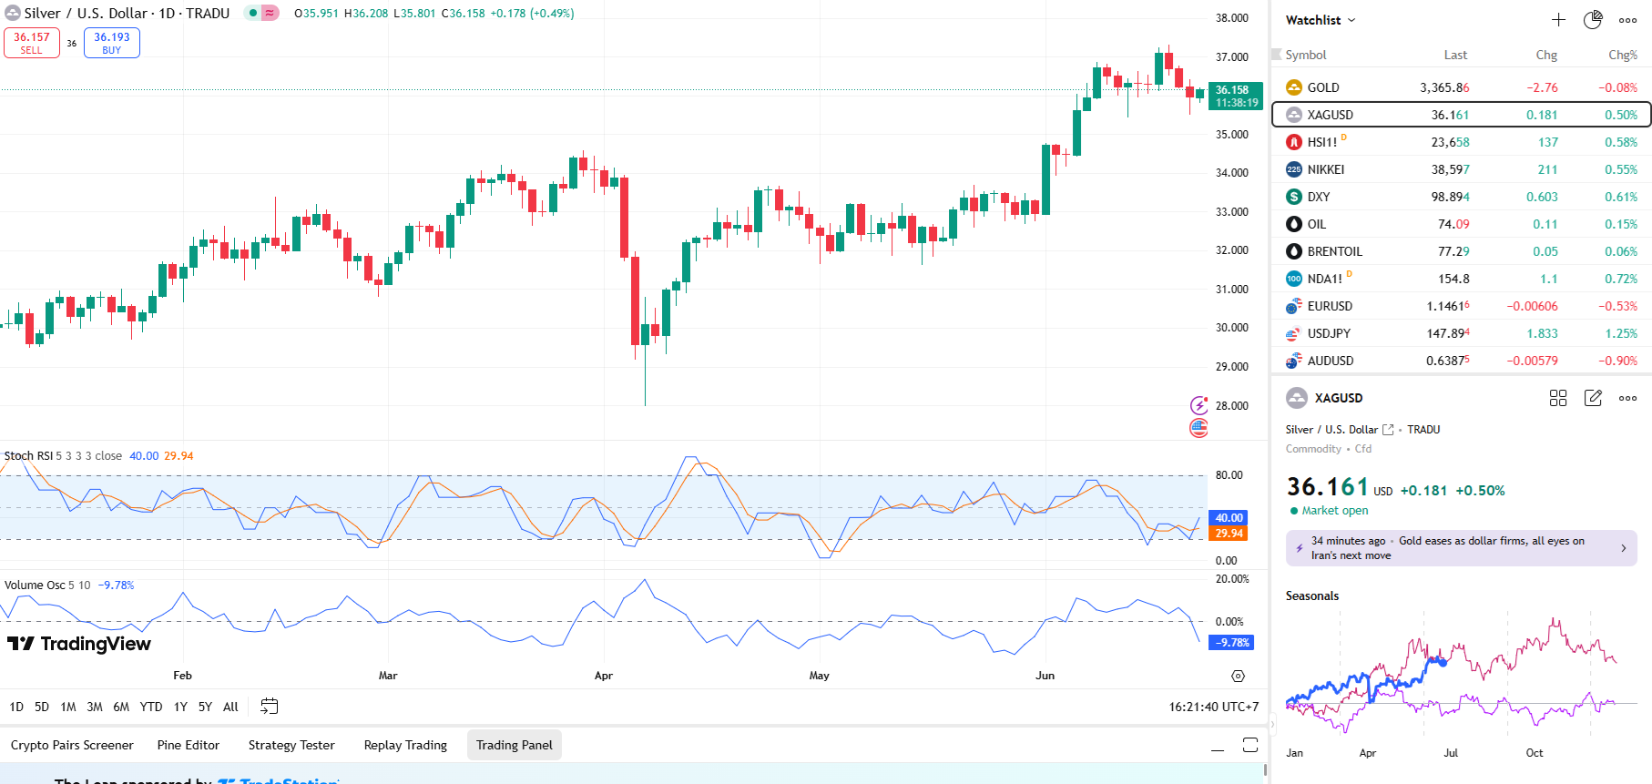Open the Pine Editor tab
The image size is (1652, 784).
[189, 745]
